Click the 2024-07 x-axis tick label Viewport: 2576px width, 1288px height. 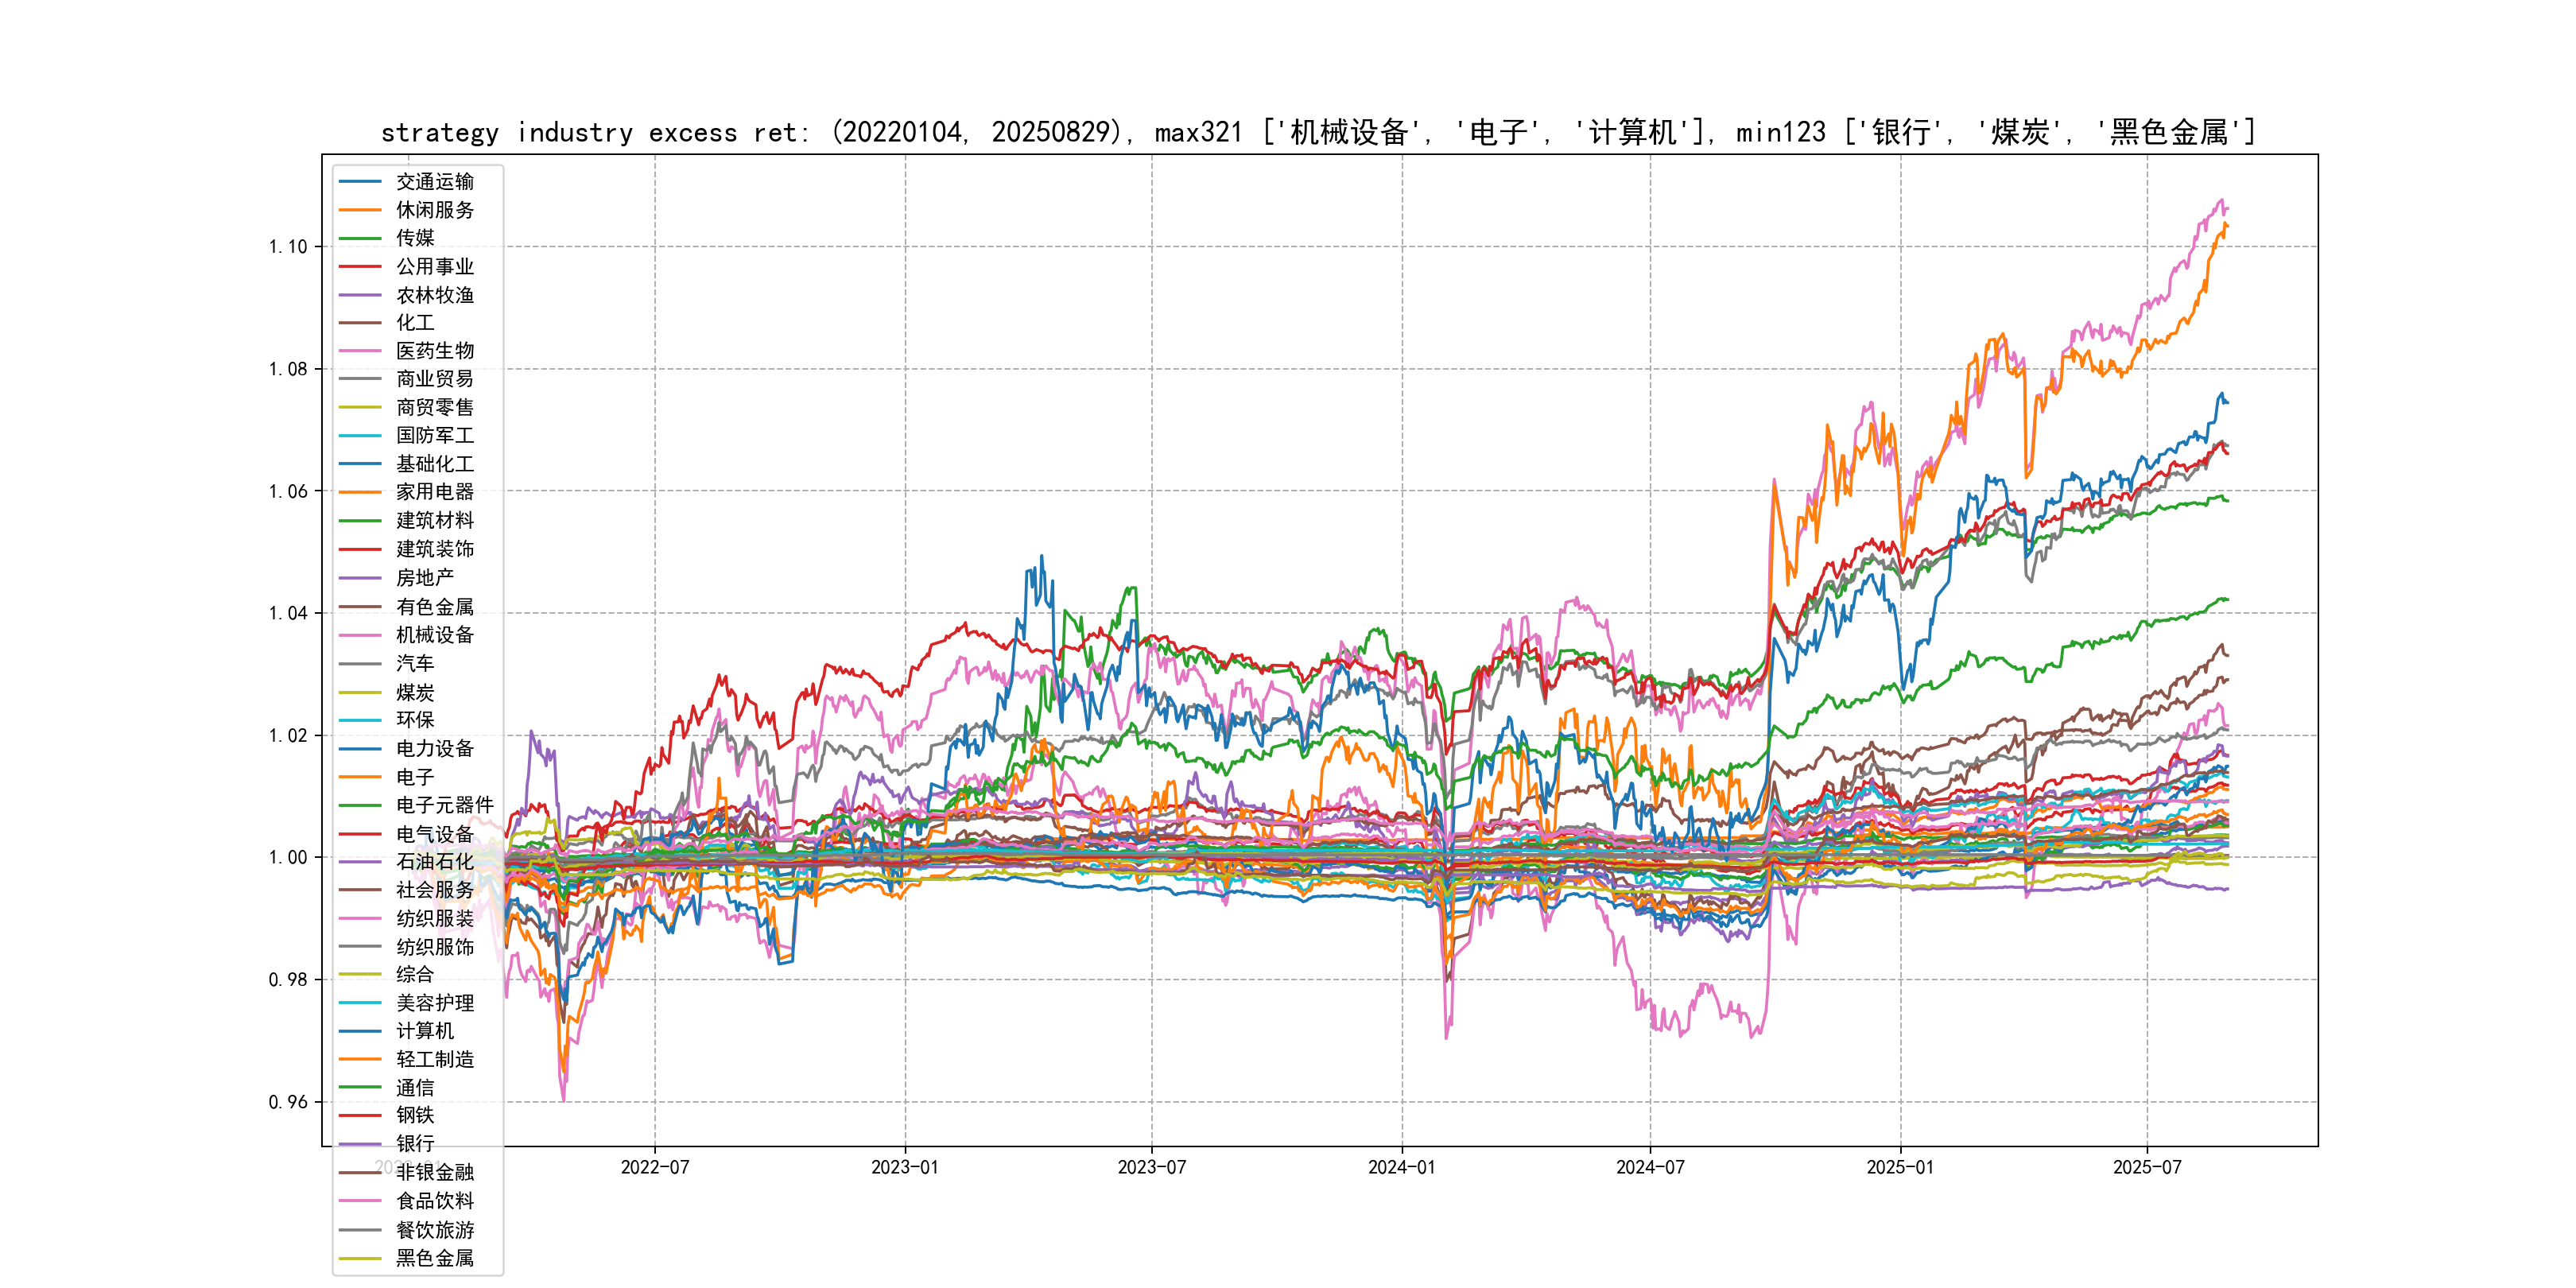[1650, 1167]
